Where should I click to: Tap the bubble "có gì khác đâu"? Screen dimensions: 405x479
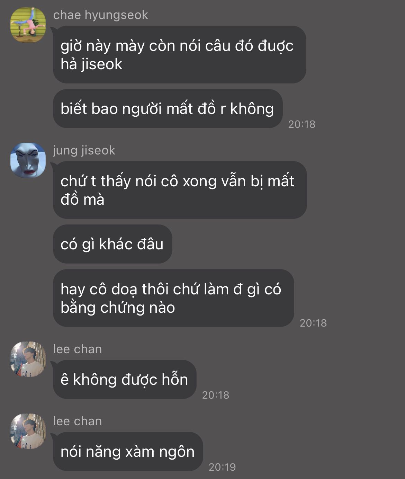112,244
